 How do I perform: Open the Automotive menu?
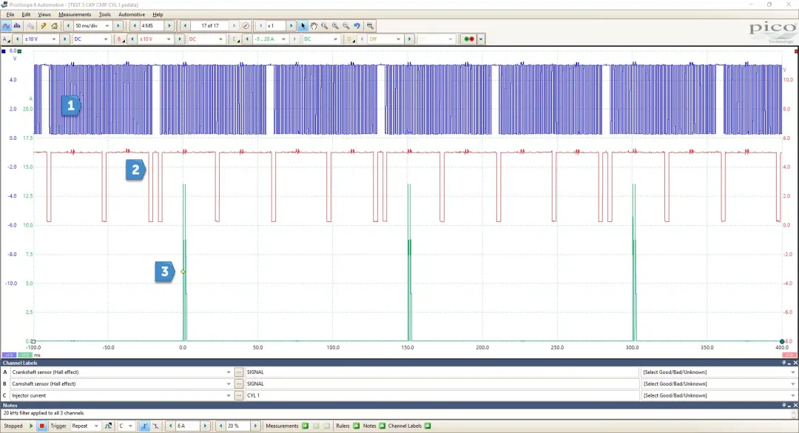pyautogui.click(x=132, y=14)
